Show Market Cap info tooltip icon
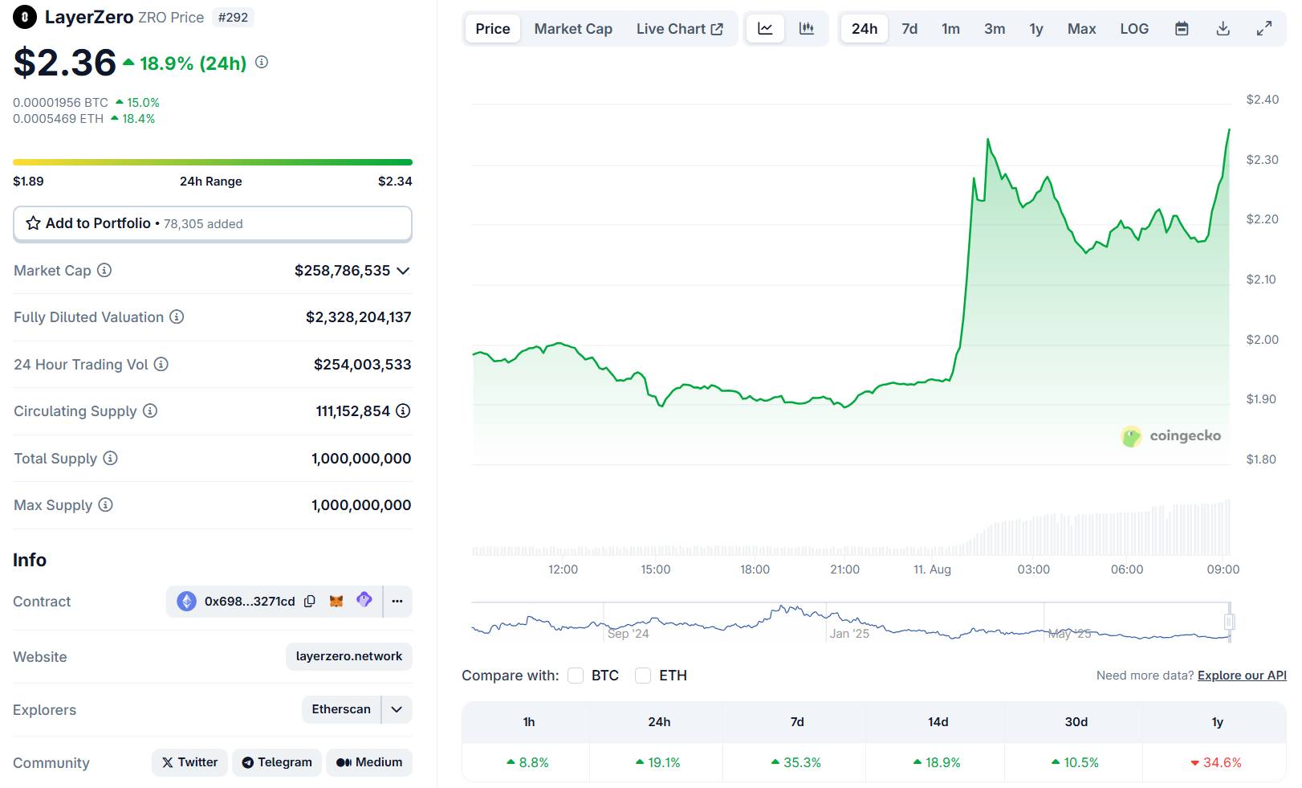 point(104,270)
